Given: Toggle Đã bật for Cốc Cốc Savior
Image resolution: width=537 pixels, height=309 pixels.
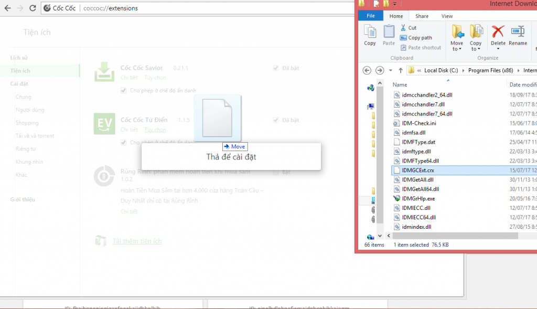Looking at the screenshot, I should click(x=276, y=68).
